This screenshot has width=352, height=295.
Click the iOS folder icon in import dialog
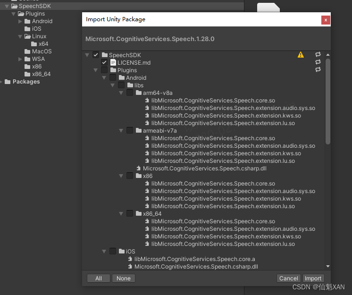(122, 251)
